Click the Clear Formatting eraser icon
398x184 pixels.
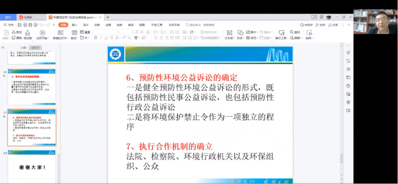[x=148, y=32]
